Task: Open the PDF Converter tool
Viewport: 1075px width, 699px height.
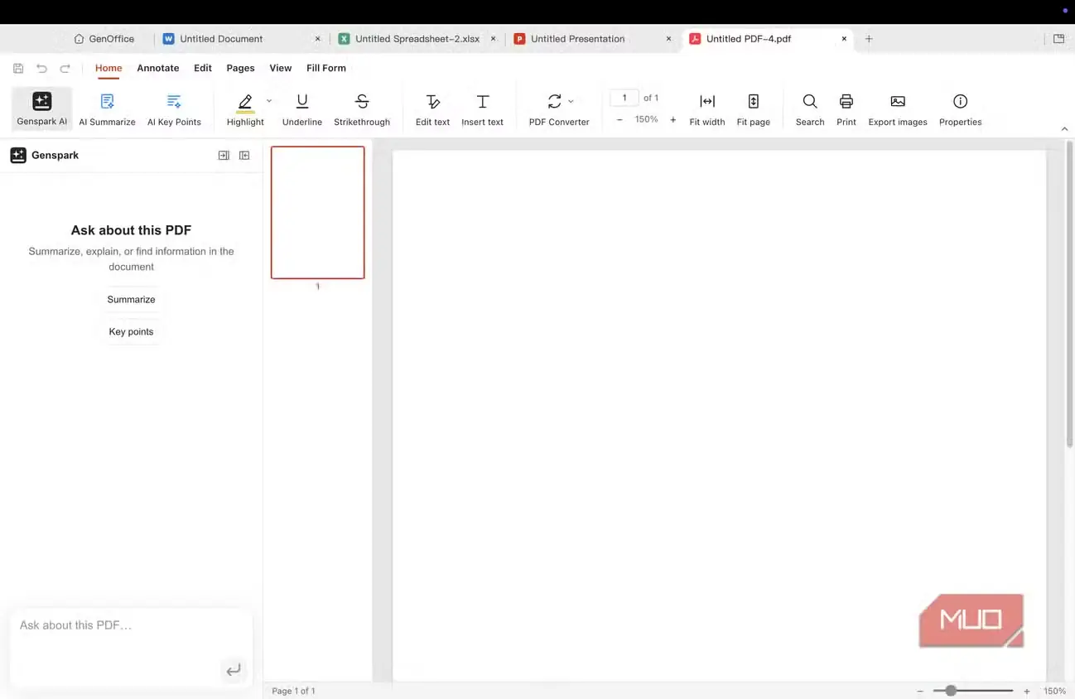Action: point(559,109)
